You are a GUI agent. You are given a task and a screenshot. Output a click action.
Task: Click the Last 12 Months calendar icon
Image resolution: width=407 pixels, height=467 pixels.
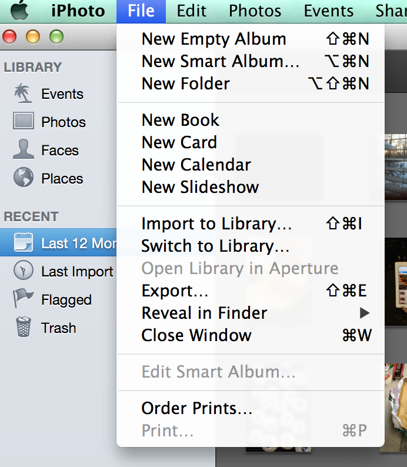tap(23, 242)
